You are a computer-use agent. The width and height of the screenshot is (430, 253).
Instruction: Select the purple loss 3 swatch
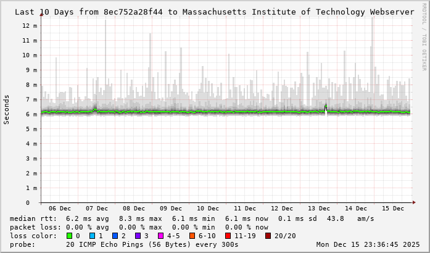click(138, 236)
